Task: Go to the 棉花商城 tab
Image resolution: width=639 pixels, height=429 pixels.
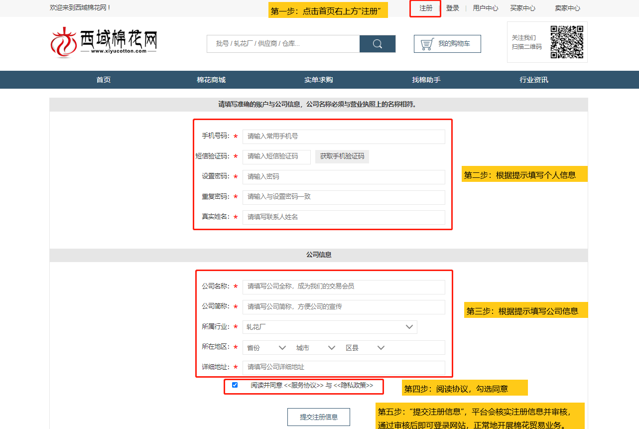Action: click(x=211, y=80)
